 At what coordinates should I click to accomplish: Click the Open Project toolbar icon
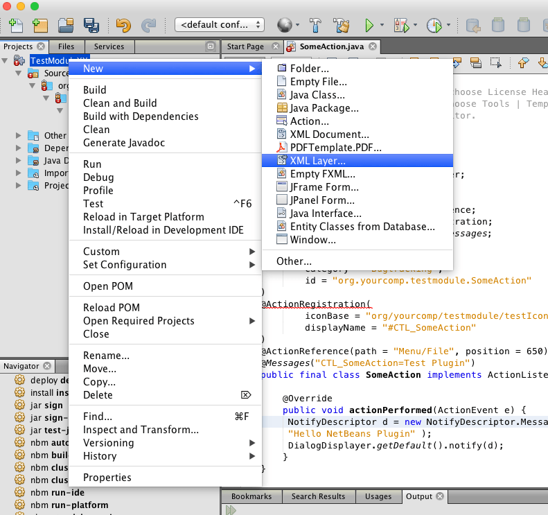pos(66,25)
